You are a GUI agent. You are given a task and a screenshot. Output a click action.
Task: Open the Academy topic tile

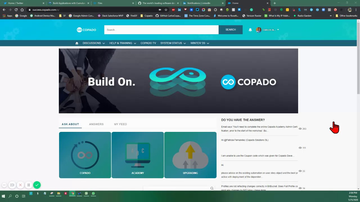point(138,155)
